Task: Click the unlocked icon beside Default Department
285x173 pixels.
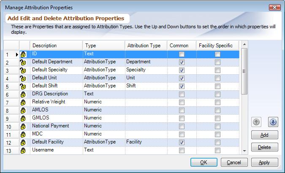Action: pyautogui.click(x=23, y=62)
